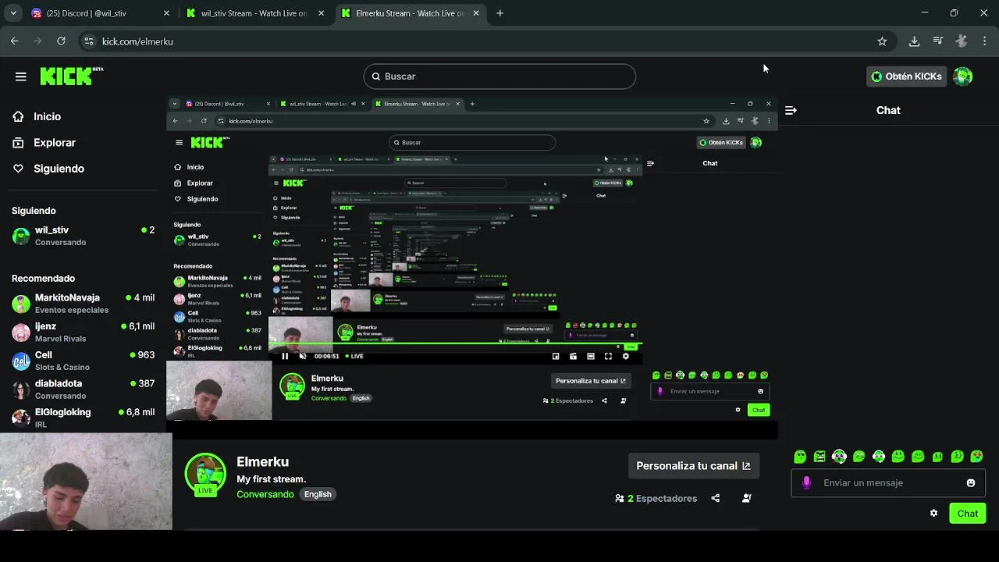999x562 pixels.
Task: Go forward in browser history
Action: pyautogui.click(x=38, y=41)
